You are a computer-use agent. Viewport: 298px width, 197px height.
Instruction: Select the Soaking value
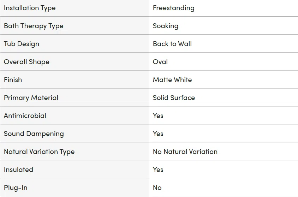tap(166, 26)
